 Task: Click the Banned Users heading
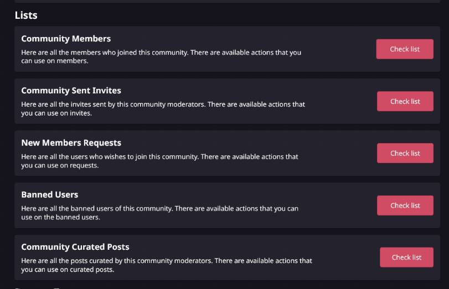tap(50, 195)
